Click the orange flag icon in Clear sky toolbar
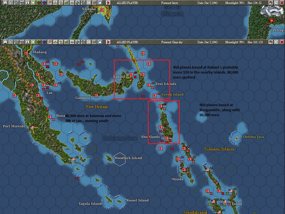The height and width of the screenshot is (214, 285). pyautogui.click(x=50, y=42)
